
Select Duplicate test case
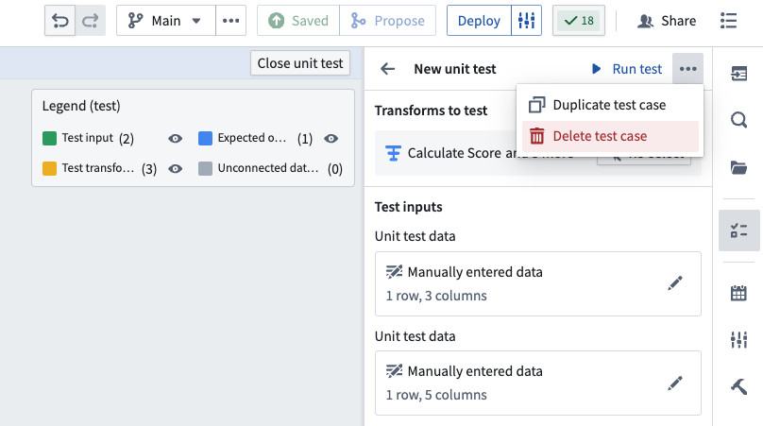[x=610, y=105]
